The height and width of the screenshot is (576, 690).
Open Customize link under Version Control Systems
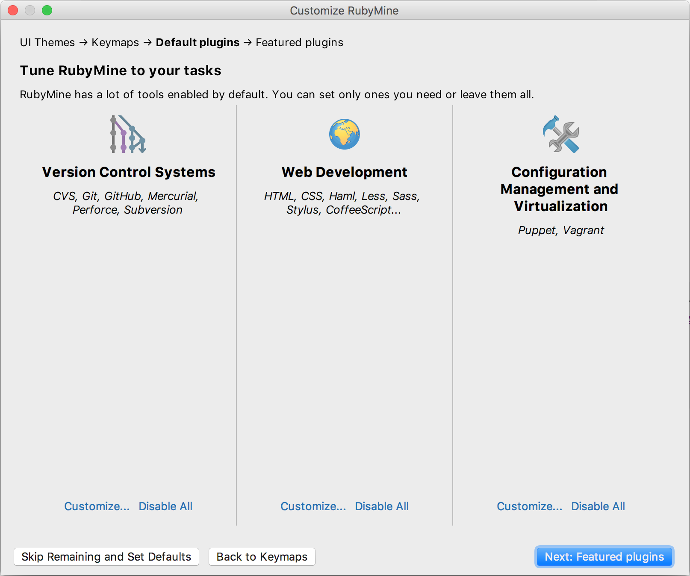97,506
